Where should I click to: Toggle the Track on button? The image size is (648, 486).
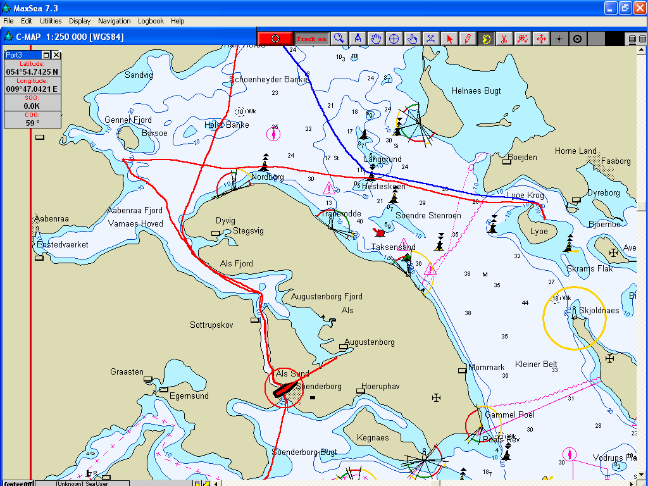point(311,39)
